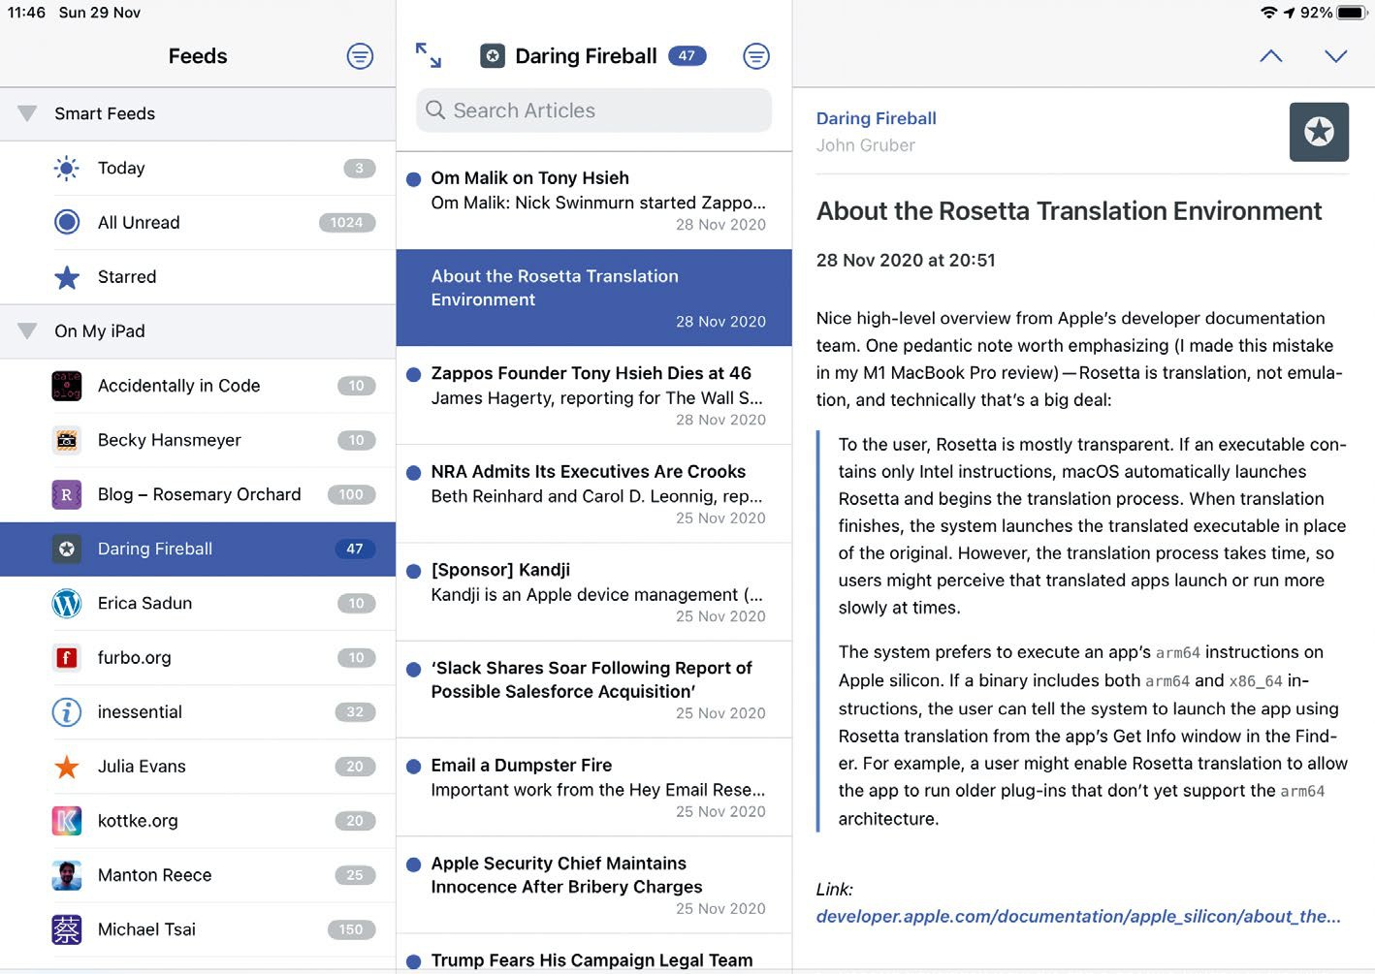Follow the developer.apple.com documentation link
This screenshot has width=1375, height=974.
pyautogui.click(x=1078, y=916)
